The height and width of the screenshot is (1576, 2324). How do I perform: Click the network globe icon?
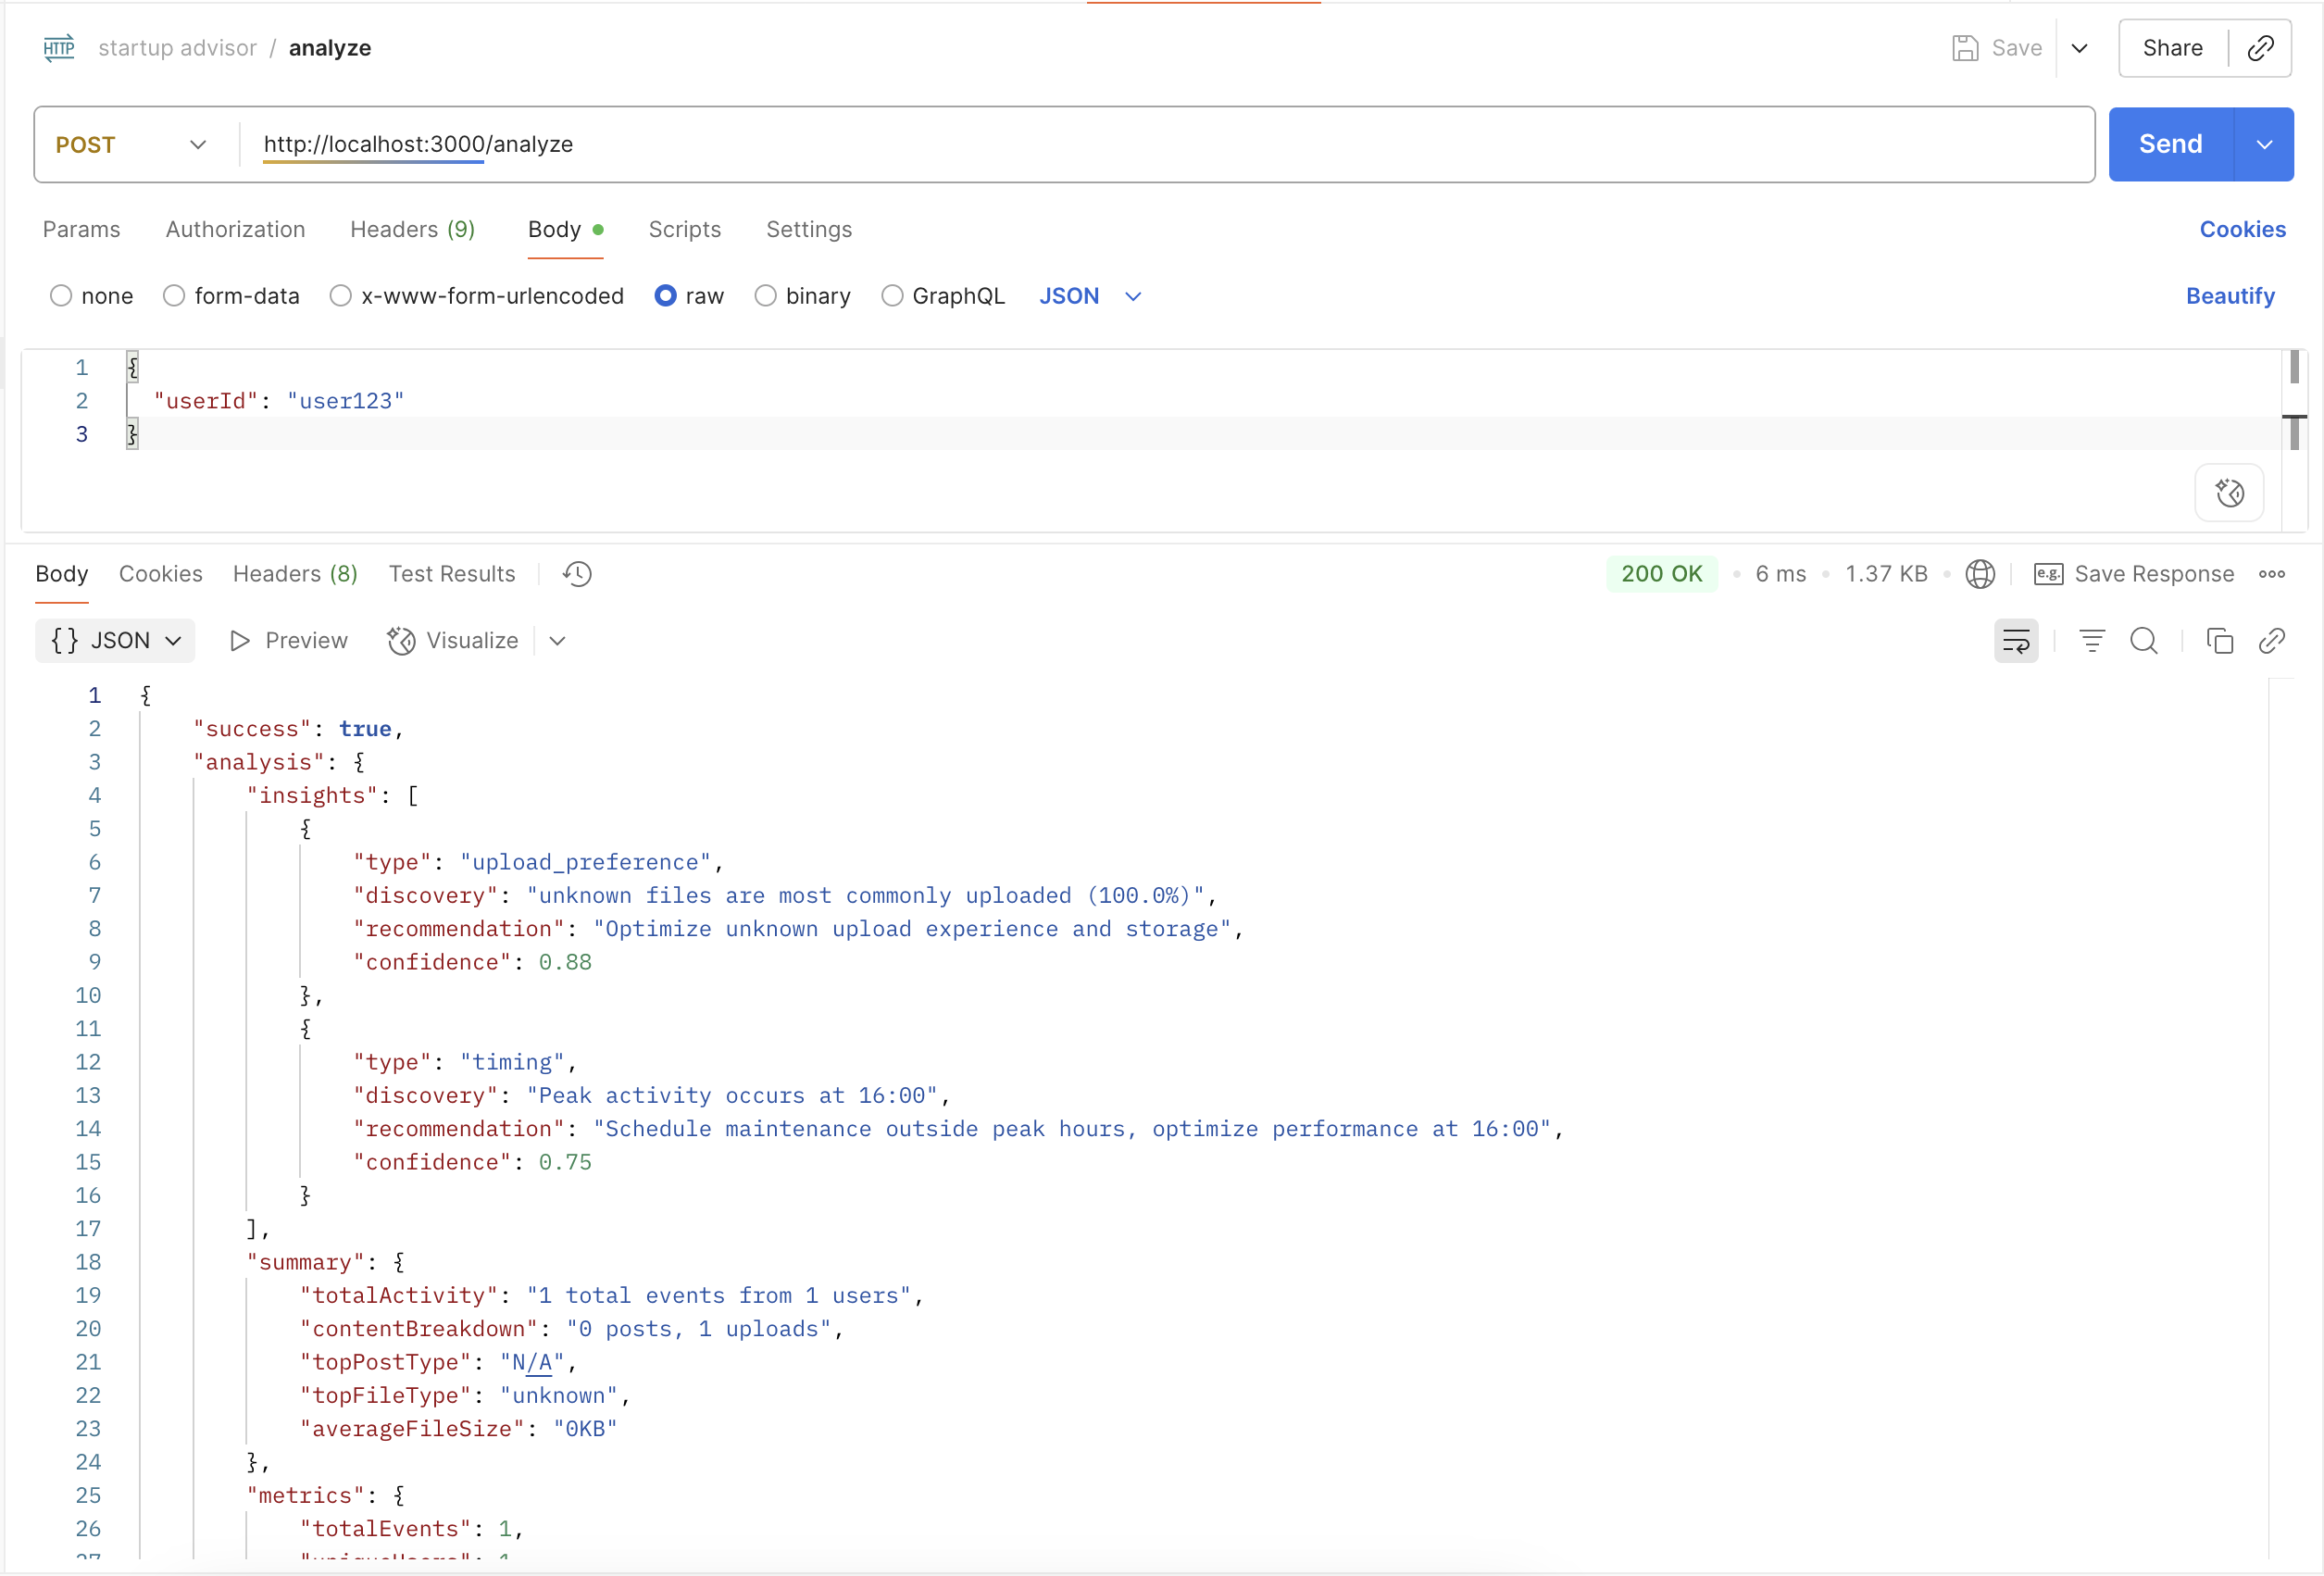[1979, 574]
